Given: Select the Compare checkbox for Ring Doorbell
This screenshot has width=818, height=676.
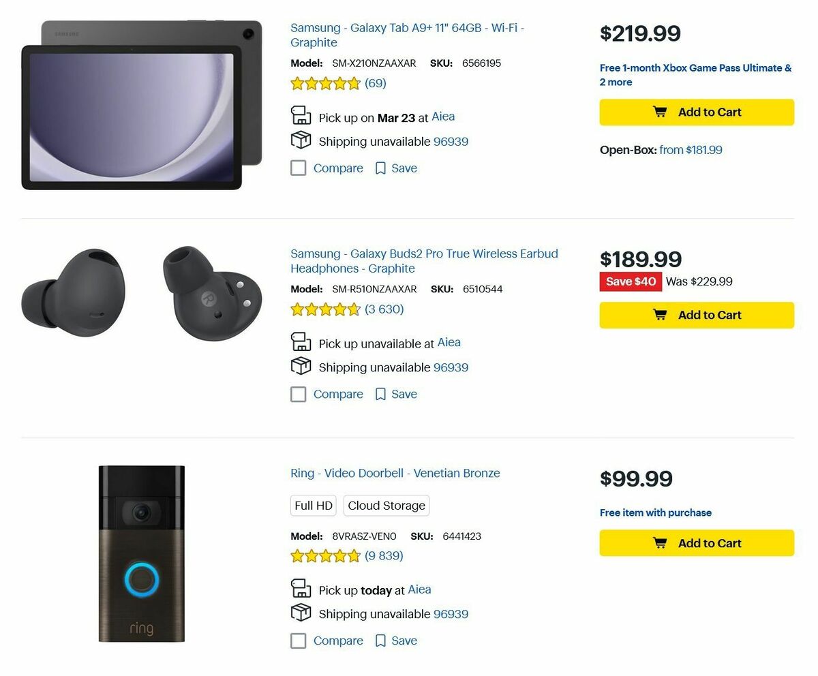Looking at the screenshot, I should click(x=298, y=640).
